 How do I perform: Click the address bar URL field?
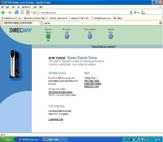click(x=83, y=12)
